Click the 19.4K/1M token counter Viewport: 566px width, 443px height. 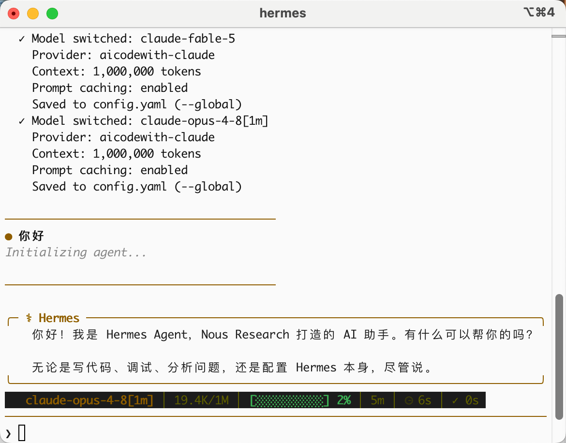[x=201, y=400]
